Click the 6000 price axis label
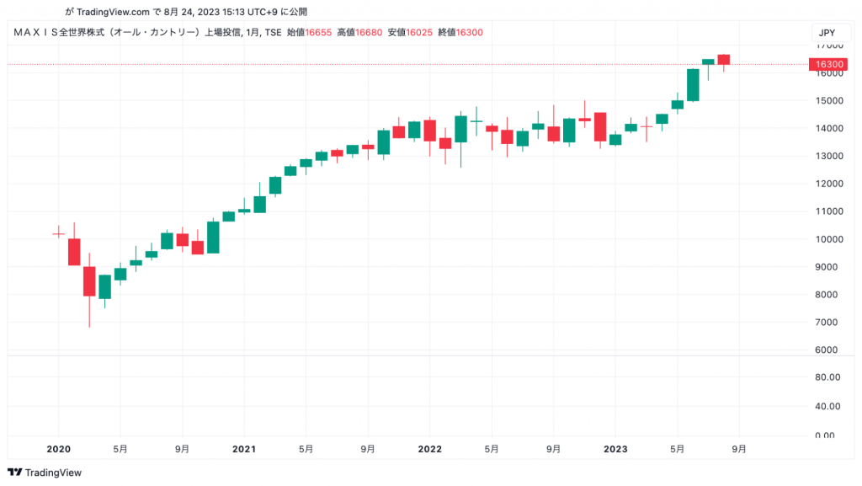 click(827, 350)
